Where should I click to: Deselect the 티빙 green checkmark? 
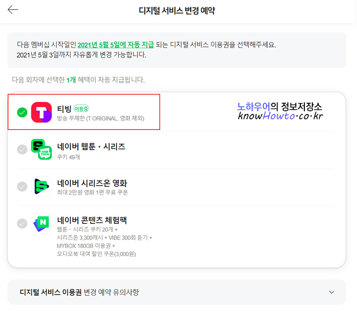pyautogui.click(x=22, y=112)
